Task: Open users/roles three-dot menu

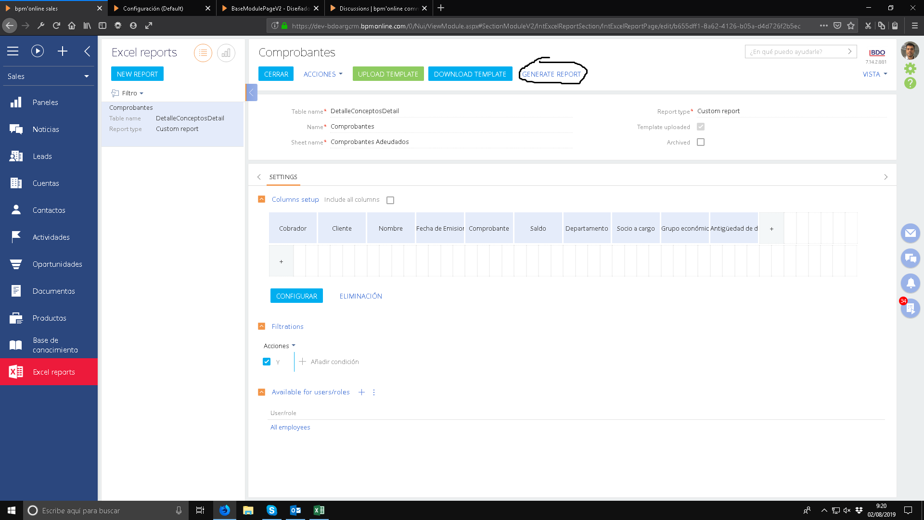Action: point(374,392)
